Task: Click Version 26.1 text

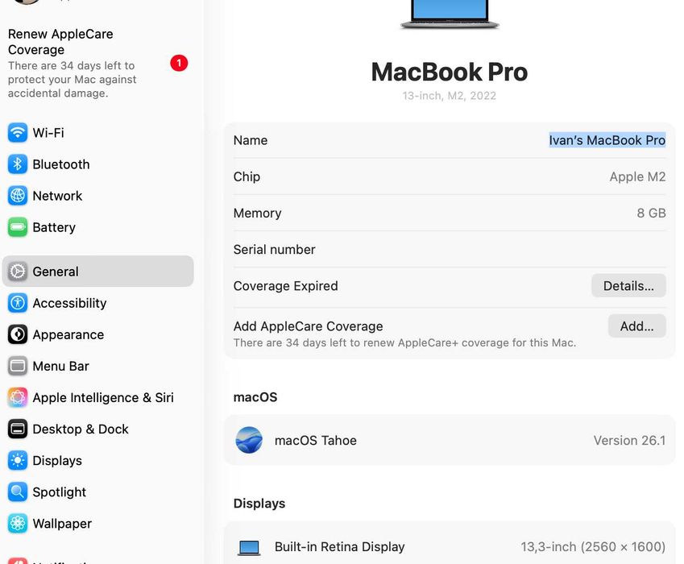Action: [629, 440]
